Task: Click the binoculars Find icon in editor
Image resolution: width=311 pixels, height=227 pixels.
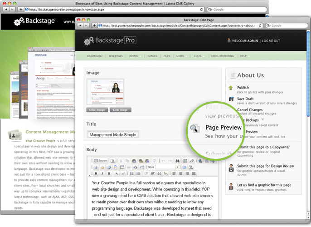Action: [177, 161]
